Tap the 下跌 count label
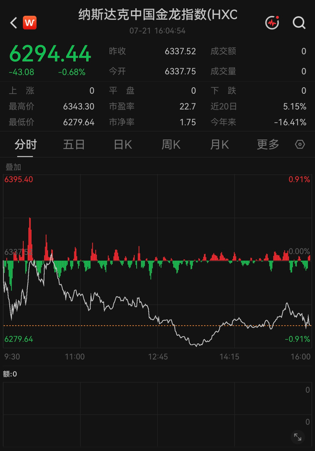Image resolution: width=315 pixels, height=451 pixels. coord(223,91)
